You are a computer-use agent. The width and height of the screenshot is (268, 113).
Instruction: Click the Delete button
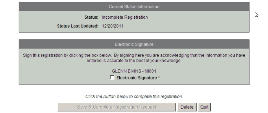click(187, 107)
